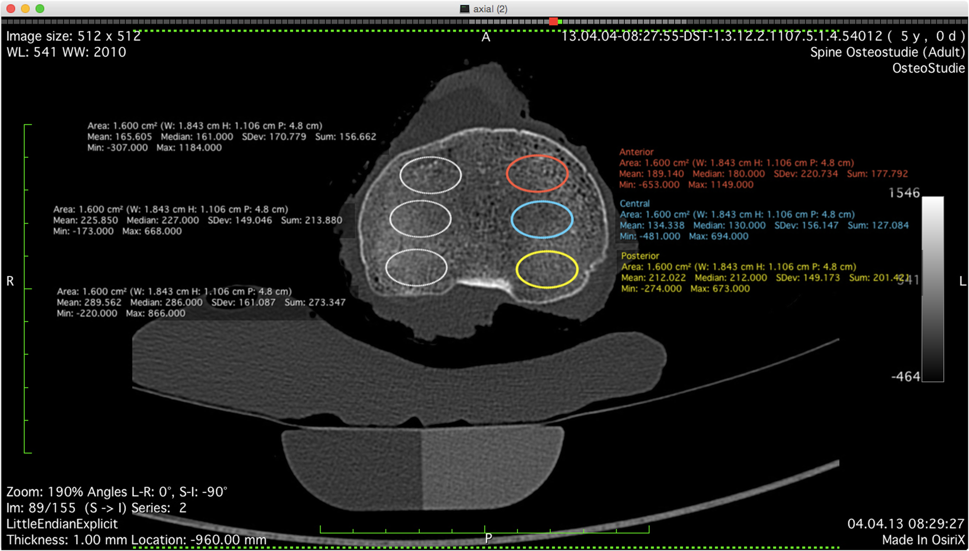Image resolution: width=969 pixels, height=551 pixels.
Task: Click the 'Mean: 289.562' value text
Action: pos(89,303)
